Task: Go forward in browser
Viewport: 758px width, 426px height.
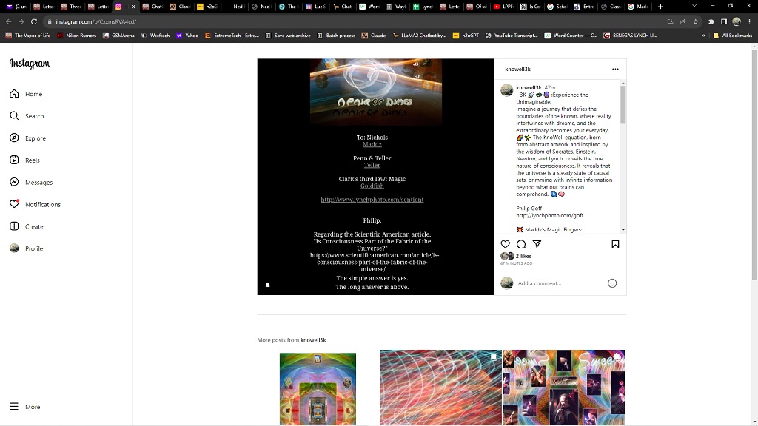Action: tap(21, 21)
